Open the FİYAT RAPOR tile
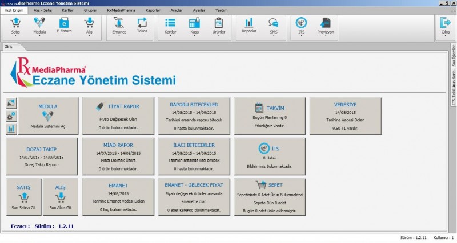The height and width of the screenshot is (243, 457). (x=119, y=116)
